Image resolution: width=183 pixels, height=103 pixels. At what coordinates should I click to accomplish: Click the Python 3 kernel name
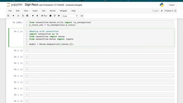(x=169, y=11)
